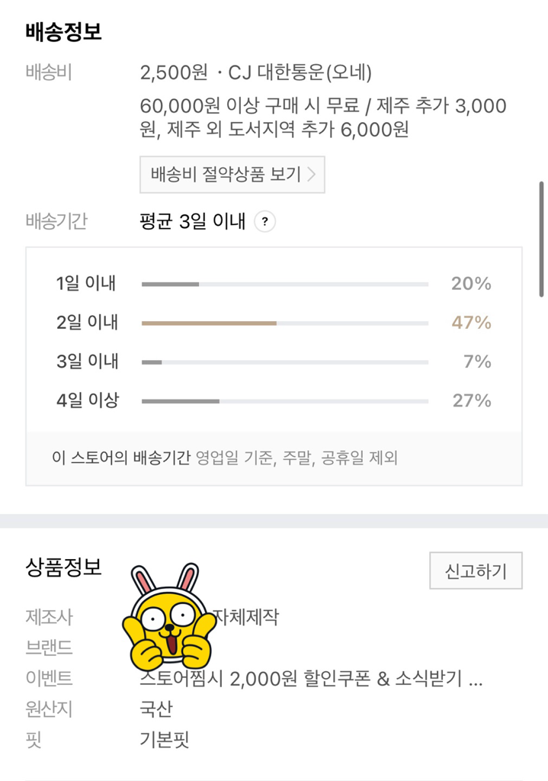The width and height of the screenshot is (548, 781).
Task: Click the 자체제작 manufacturer value
Action: pos(245,616)
